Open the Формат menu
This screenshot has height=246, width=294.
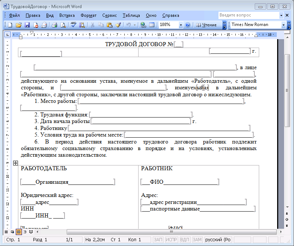pos(88,15)
